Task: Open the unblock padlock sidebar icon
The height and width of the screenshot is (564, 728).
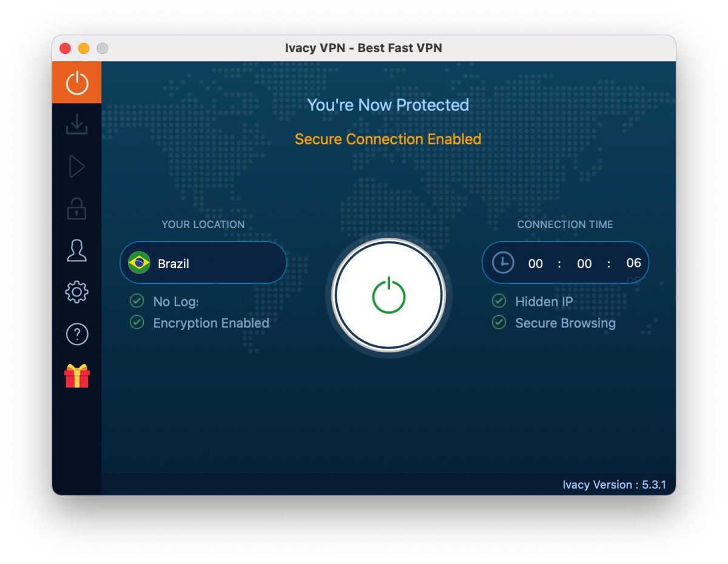Action: point(76,209)
